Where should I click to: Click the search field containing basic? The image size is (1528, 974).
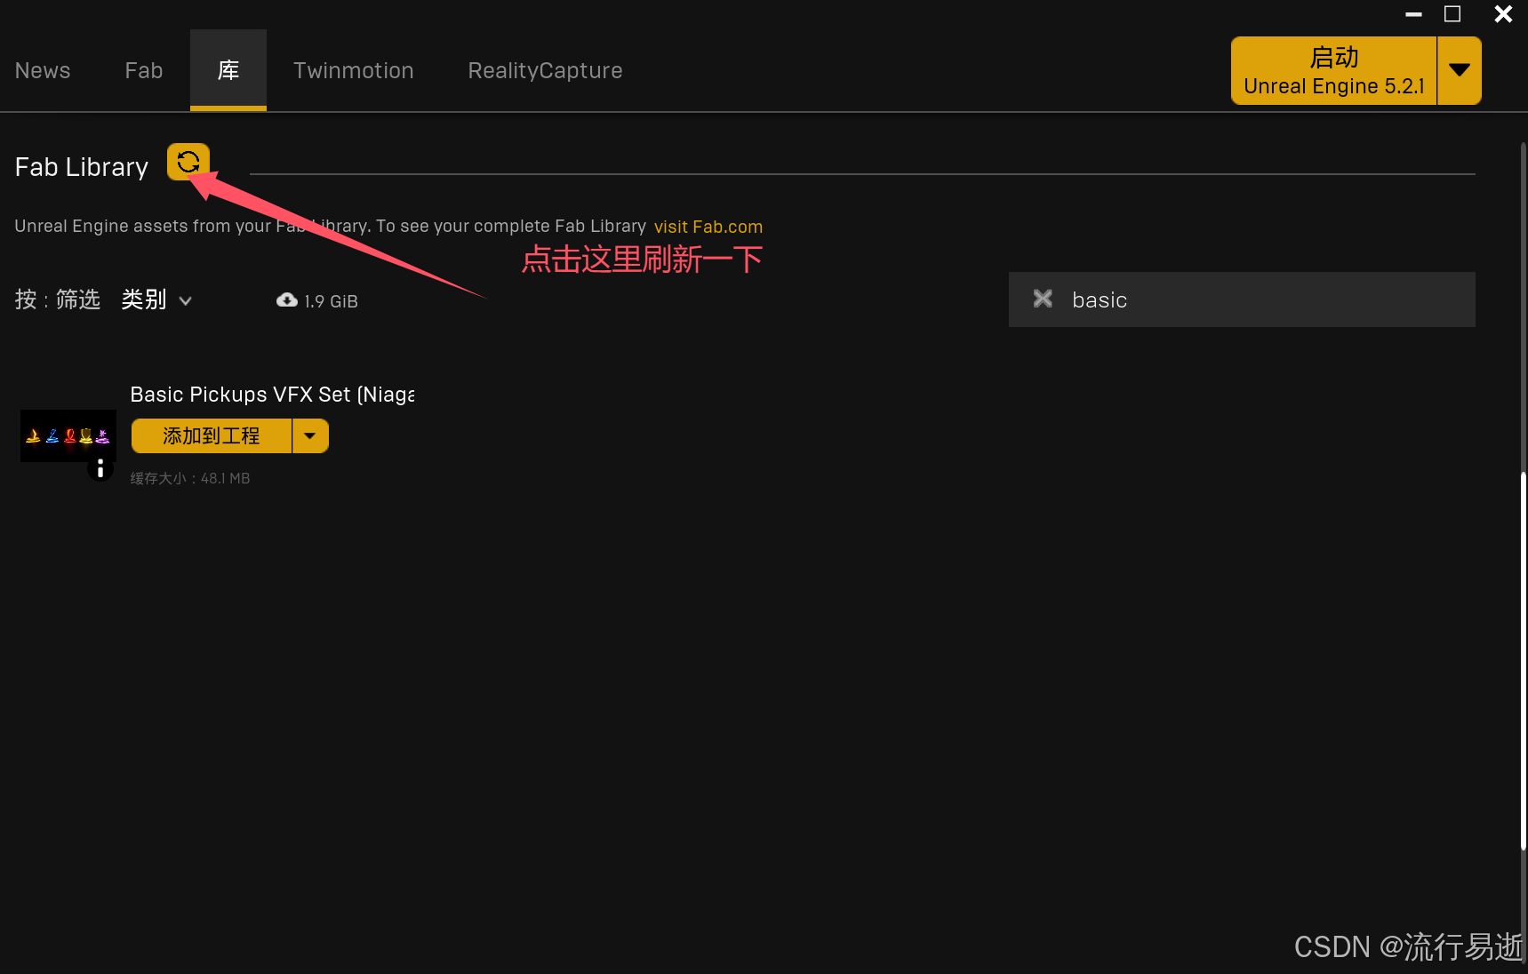click(x=1242, y=299)
